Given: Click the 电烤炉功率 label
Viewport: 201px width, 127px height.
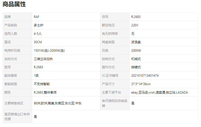Looking at the screenshot, I should (x=12, y=51).
